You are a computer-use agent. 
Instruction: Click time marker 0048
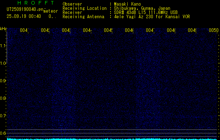coord(171,30)
